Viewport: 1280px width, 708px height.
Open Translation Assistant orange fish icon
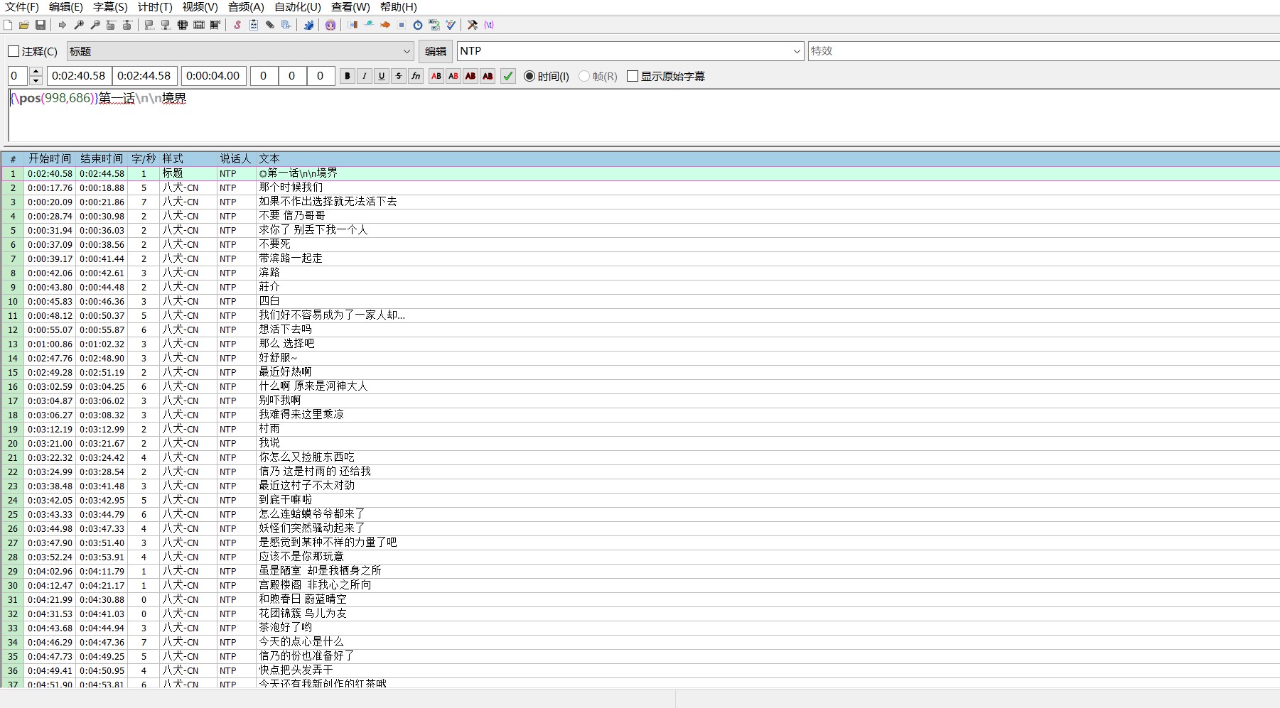[x=385, y=25]
